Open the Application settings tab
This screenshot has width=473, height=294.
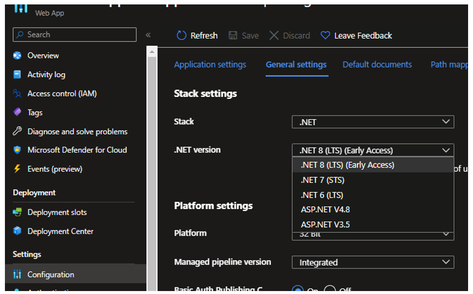pyautogui.click(x=210, y=64)
